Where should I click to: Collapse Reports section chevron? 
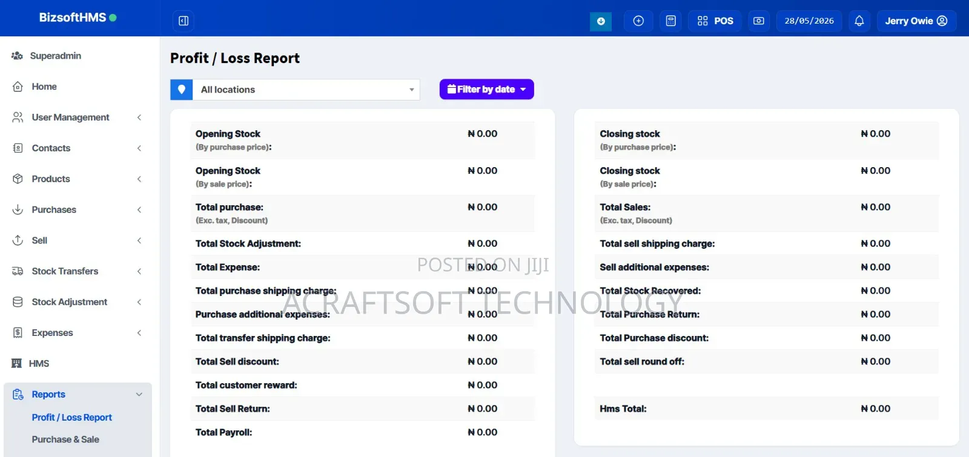coord(139,395)
